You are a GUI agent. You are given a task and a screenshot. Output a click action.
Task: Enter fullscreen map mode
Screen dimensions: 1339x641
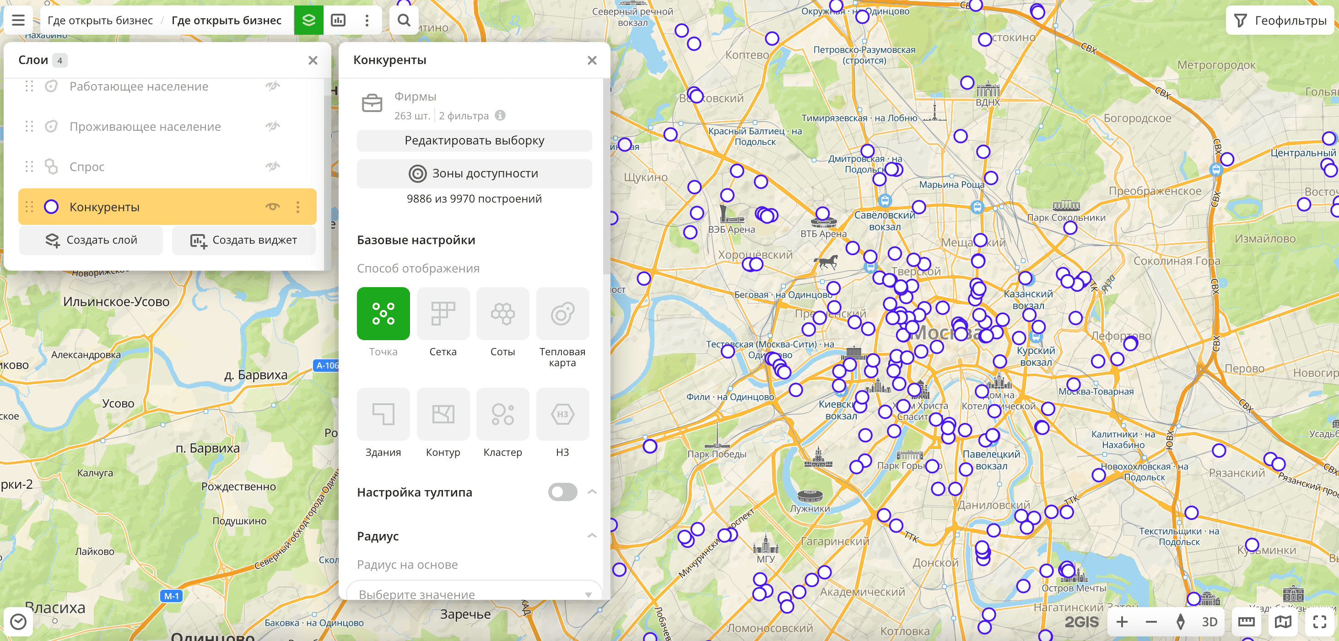click(x=1319, y=621)
